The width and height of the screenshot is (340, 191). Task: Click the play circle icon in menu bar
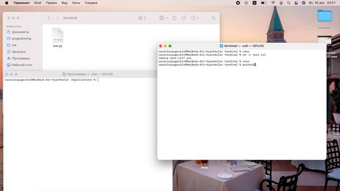pos(246,3)
